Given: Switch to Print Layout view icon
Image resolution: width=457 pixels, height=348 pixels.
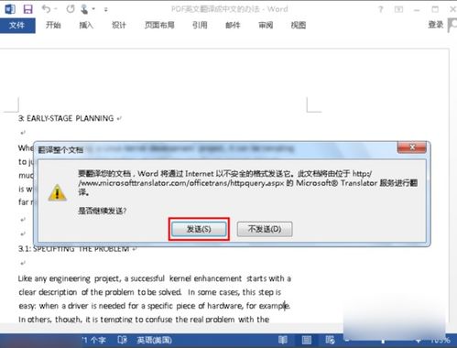Looking at the screenshot, I should coord(307,340).
